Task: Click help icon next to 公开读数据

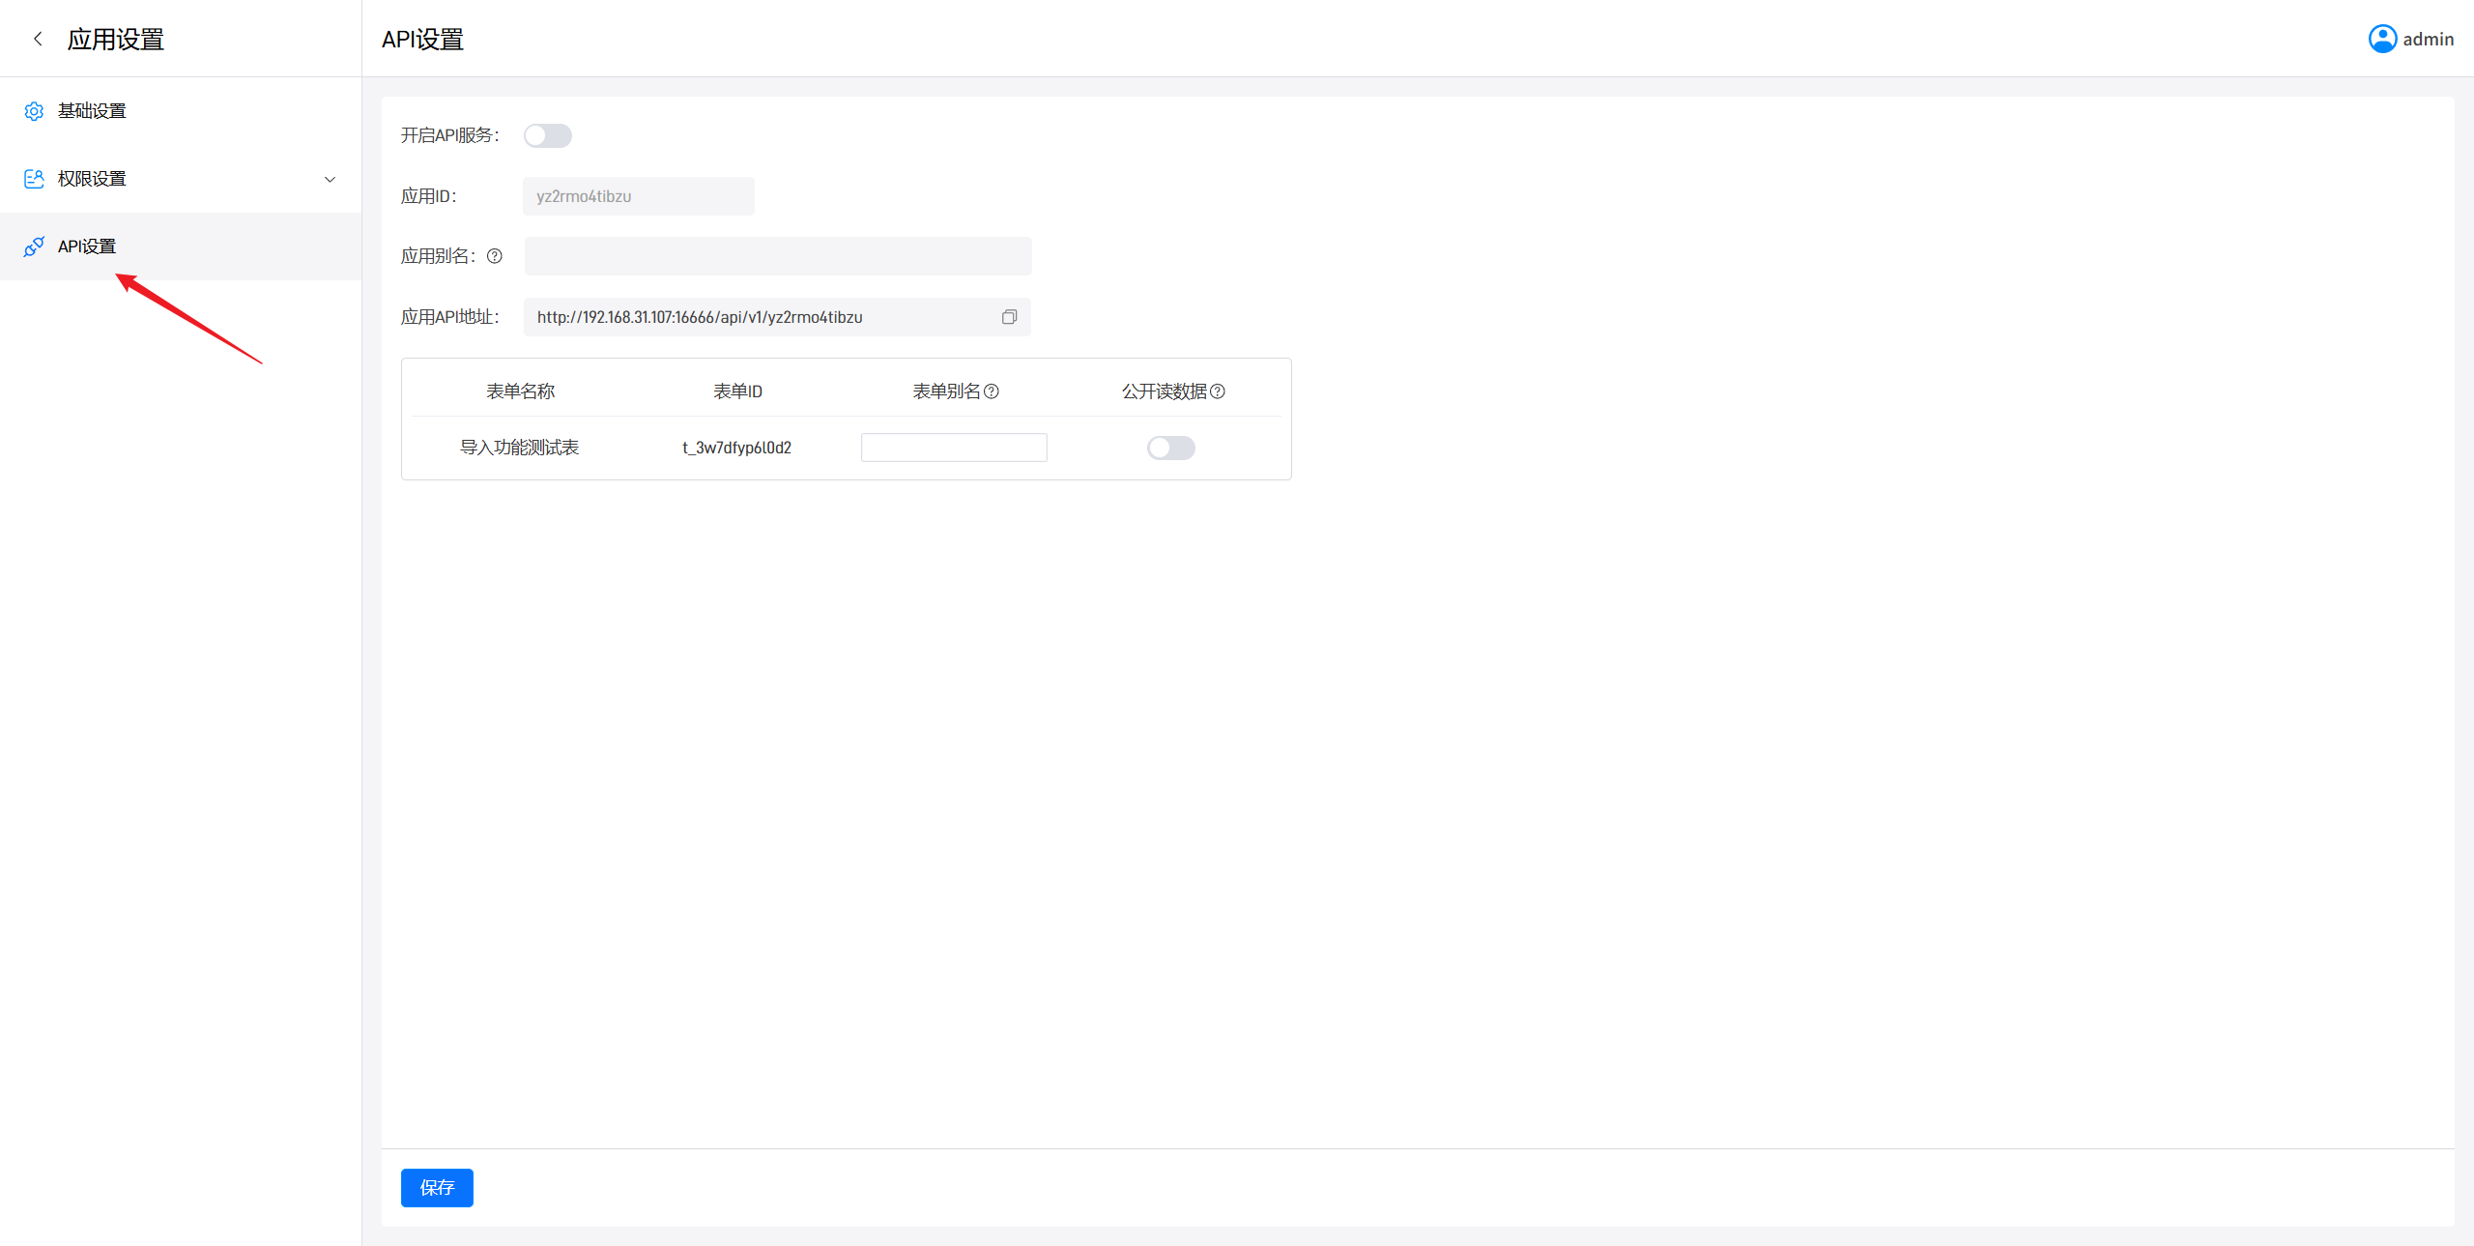Action: click(1218, 391)
